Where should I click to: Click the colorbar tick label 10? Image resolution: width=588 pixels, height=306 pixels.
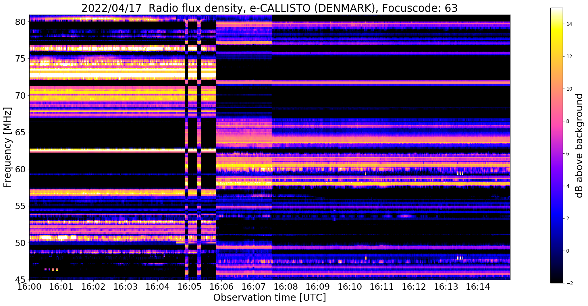(569, 89)
